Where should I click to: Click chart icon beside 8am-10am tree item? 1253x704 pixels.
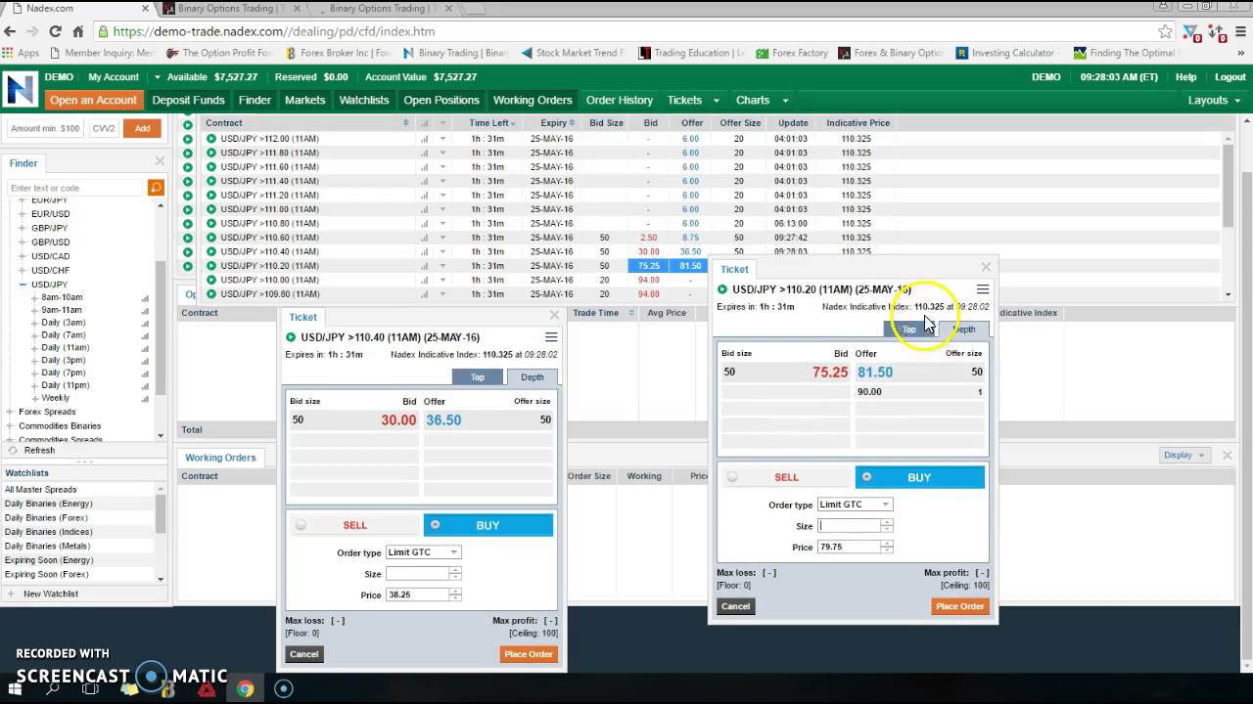pyautogui.click(x=145, y=298)
